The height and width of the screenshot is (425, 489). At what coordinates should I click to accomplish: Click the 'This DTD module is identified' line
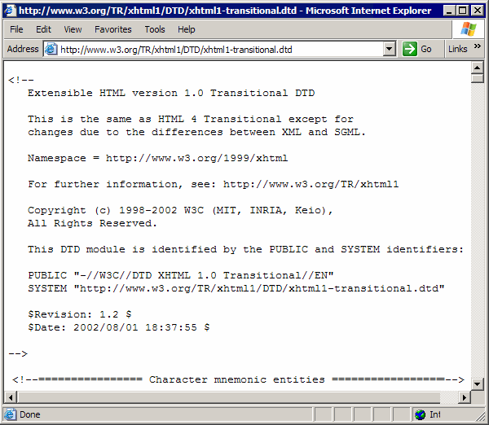(245, 250)
